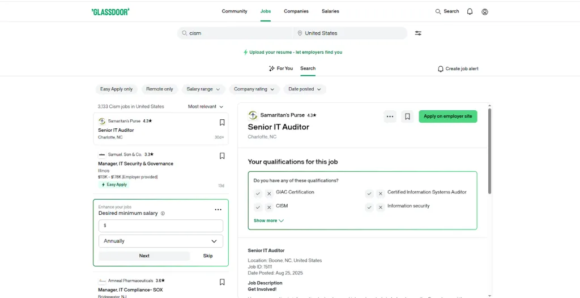Mark CISM qualification as not having
Viewport: 580px width, 298px height.
269,207
